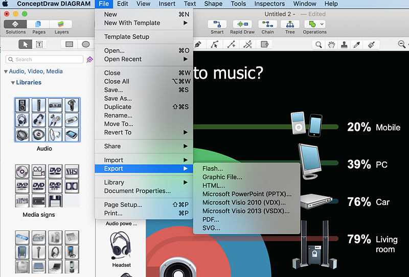Viewport: 409px width, 277px height.
Task: Select the format painter brush
Action: pos(371,44)
